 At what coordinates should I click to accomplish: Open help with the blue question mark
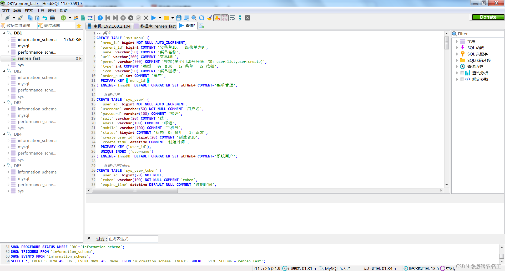point(100,18)
